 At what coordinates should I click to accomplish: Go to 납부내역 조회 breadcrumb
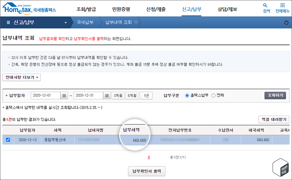click(x=118, y=22)
